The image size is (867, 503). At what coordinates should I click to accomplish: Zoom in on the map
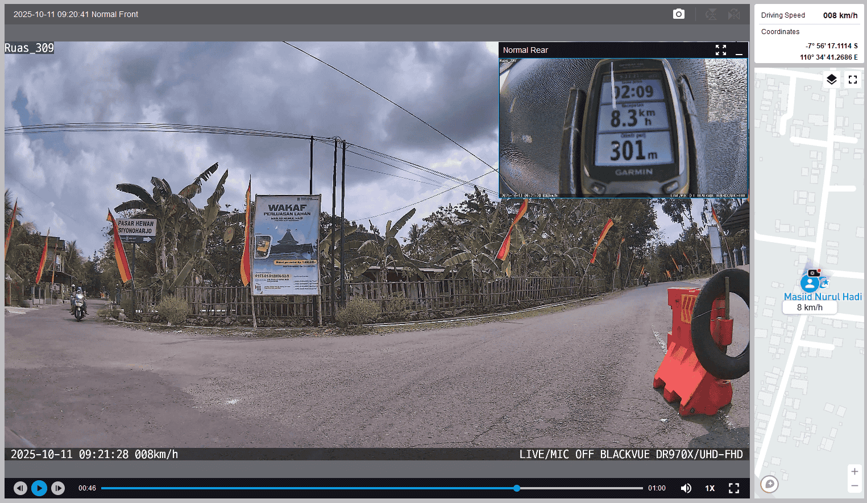[x=854, y=471]
